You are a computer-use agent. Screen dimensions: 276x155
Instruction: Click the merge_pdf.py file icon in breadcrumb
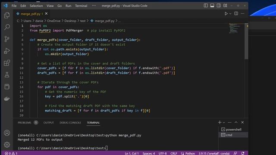(x=92, y=21)
